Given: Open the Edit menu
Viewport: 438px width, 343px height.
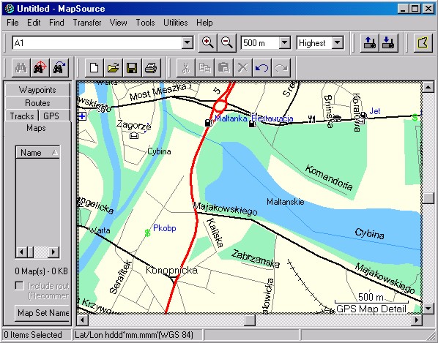Looking at the screenshot, I should pos(34,23).
